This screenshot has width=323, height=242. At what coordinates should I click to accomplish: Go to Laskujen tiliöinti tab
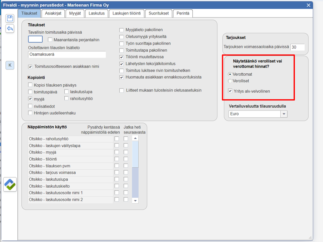tap(127, 13)
